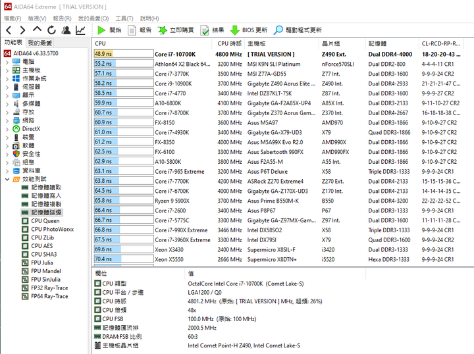
Task: Sort by the Memory (記憶體) column header
Action: click(392, 43)
